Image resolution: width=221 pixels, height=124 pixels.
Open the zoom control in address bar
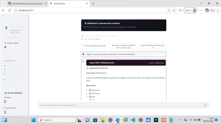169,10
